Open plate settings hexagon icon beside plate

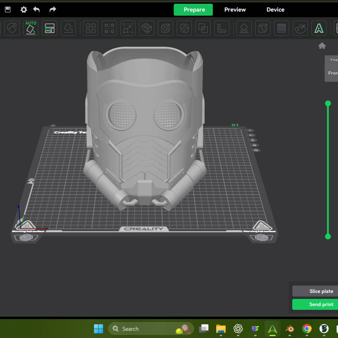256,150
